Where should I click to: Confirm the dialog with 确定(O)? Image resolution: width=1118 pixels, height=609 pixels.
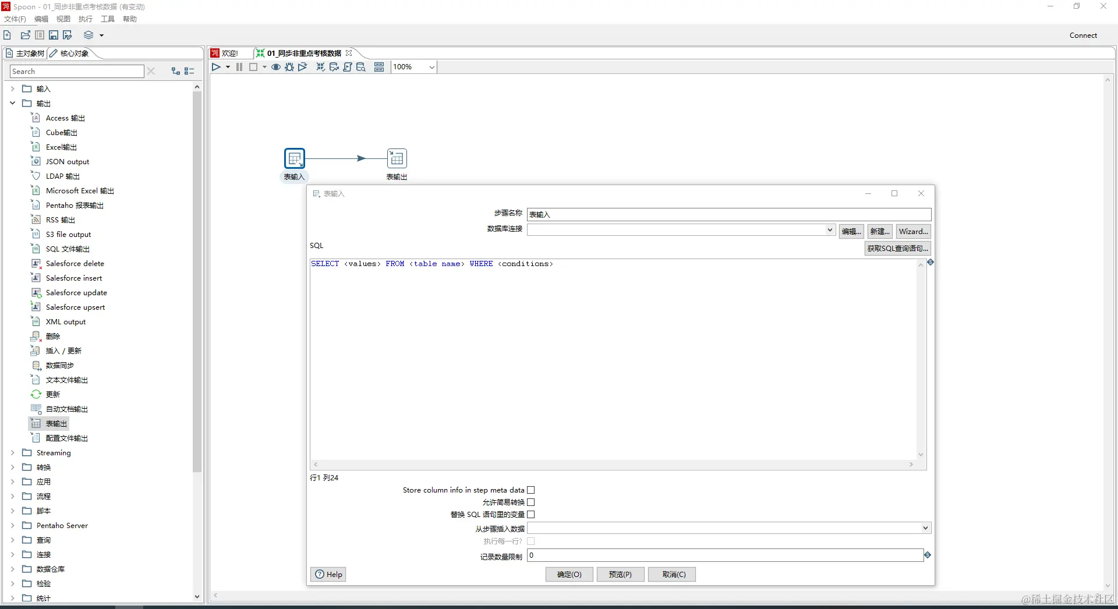click(x=569, y=575)
